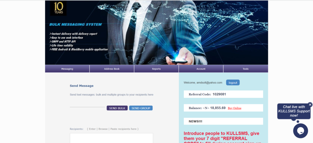This screenshot has width=313, height=143.
Task: Click the NEWS!!! heading box
Action: coord(223,121)
